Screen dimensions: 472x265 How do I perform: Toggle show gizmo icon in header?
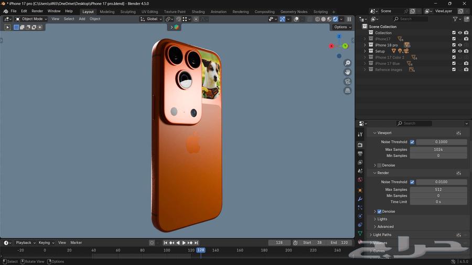pos(282,19)
